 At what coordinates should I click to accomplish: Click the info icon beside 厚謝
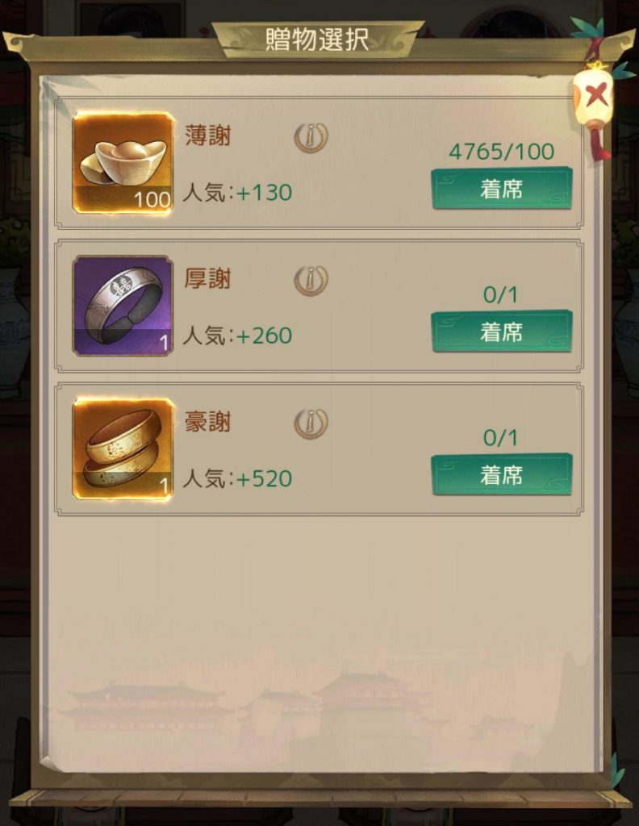point(311,280)
